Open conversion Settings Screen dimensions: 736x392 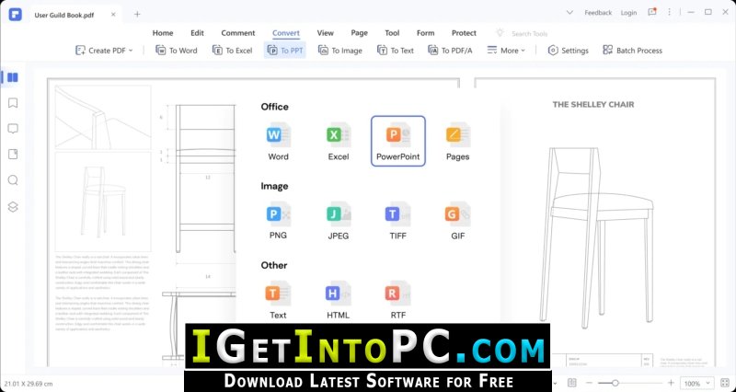coord(568,51)
